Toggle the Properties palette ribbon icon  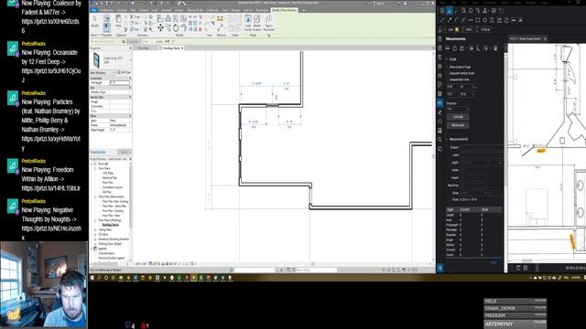pyautogui.click(x=106, y=27)
